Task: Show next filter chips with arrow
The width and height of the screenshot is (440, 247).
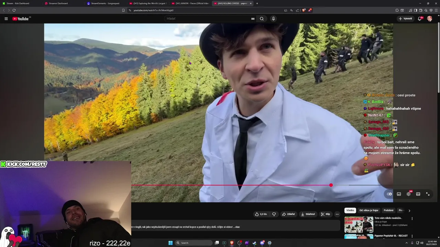Action: click(409, 211)
